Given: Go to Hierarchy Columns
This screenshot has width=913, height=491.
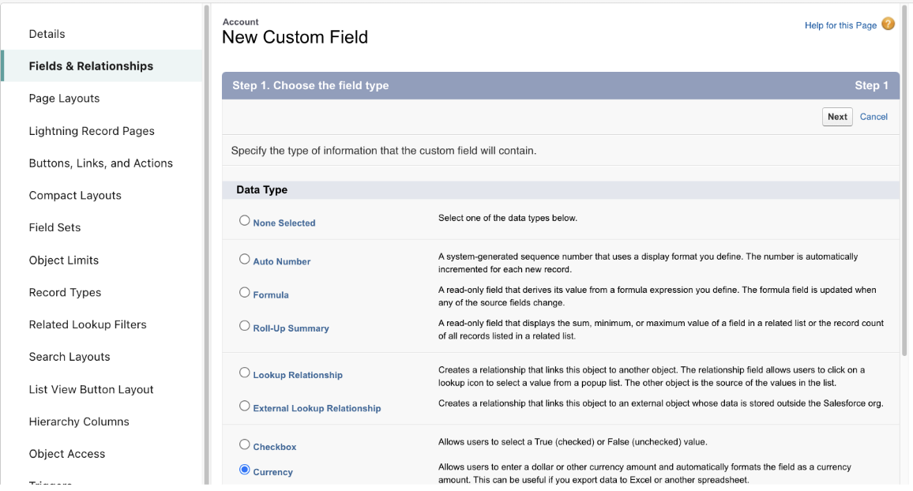Looking at the screenshot, I should [79, 422].
